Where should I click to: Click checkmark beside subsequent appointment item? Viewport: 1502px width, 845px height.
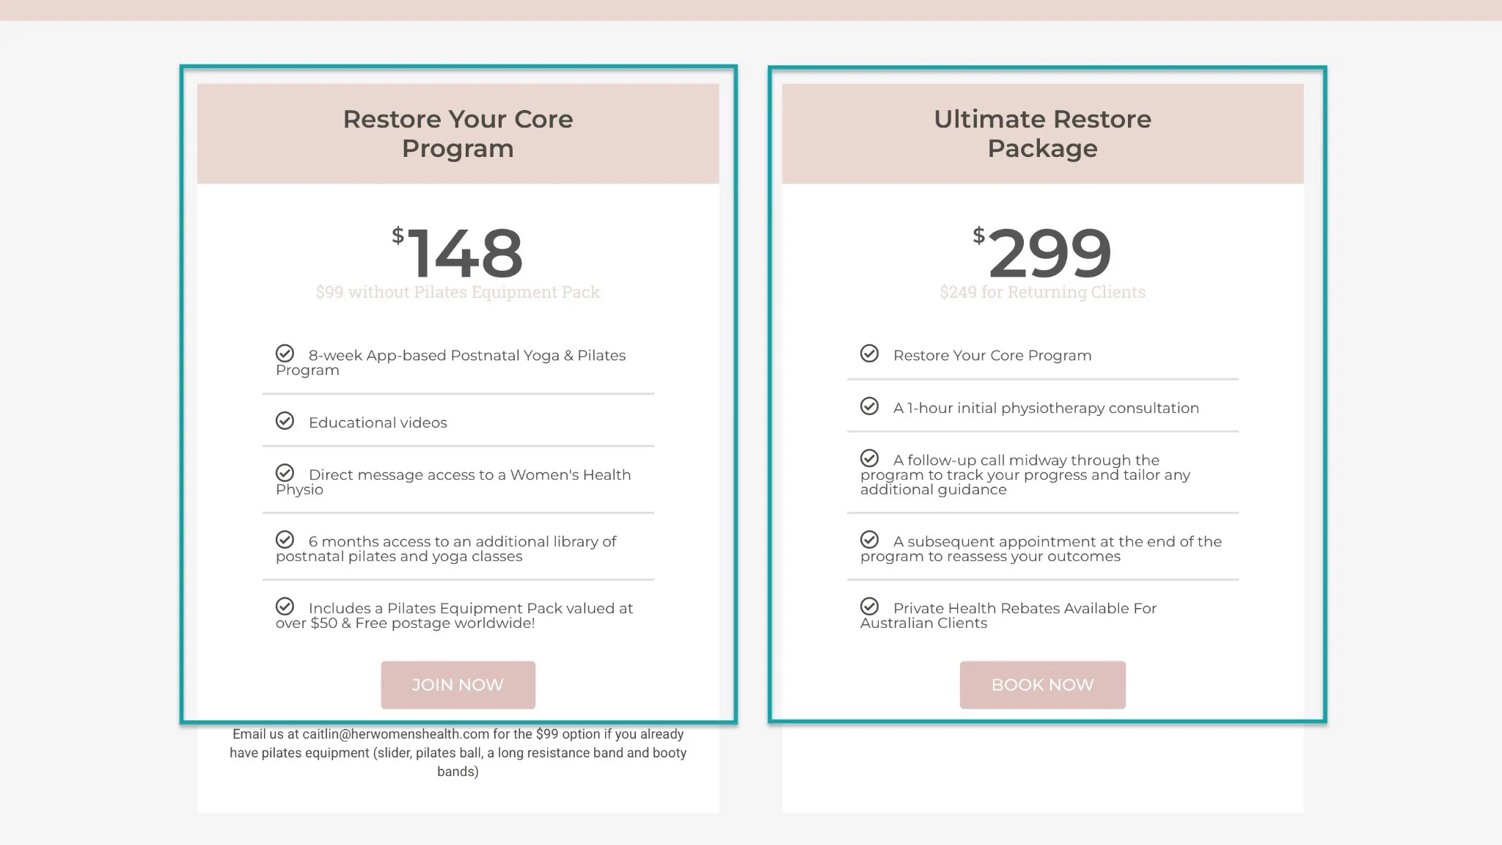pos(869,540)
